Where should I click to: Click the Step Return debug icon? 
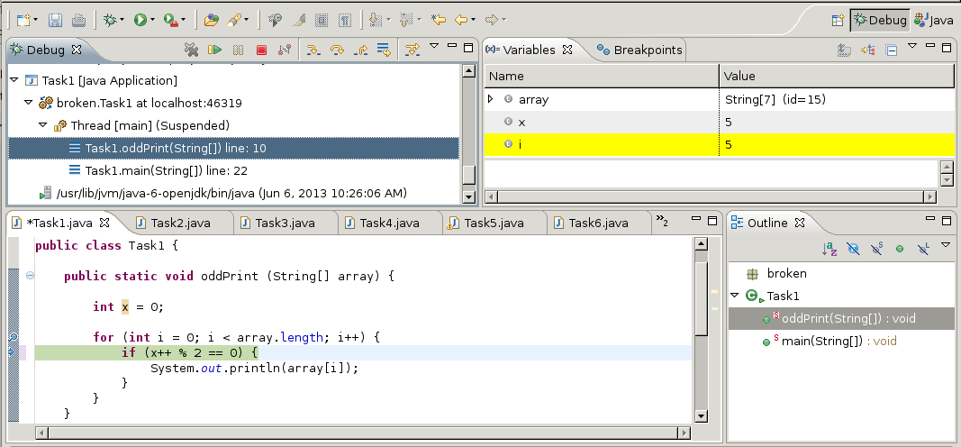click(x=360, y=50)
